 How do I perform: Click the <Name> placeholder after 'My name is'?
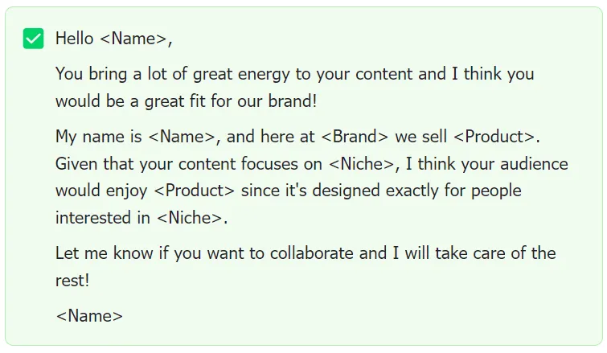pos(182,136)
